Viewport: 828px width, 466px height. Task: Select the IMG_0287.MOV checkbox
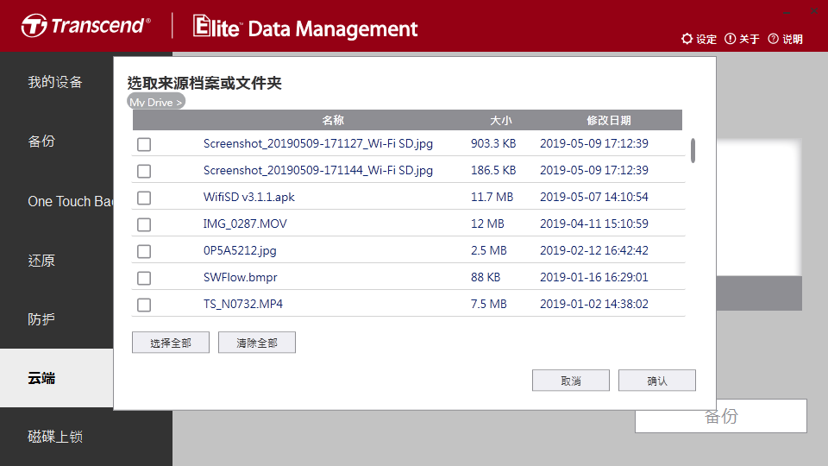(x=144, y=224)
